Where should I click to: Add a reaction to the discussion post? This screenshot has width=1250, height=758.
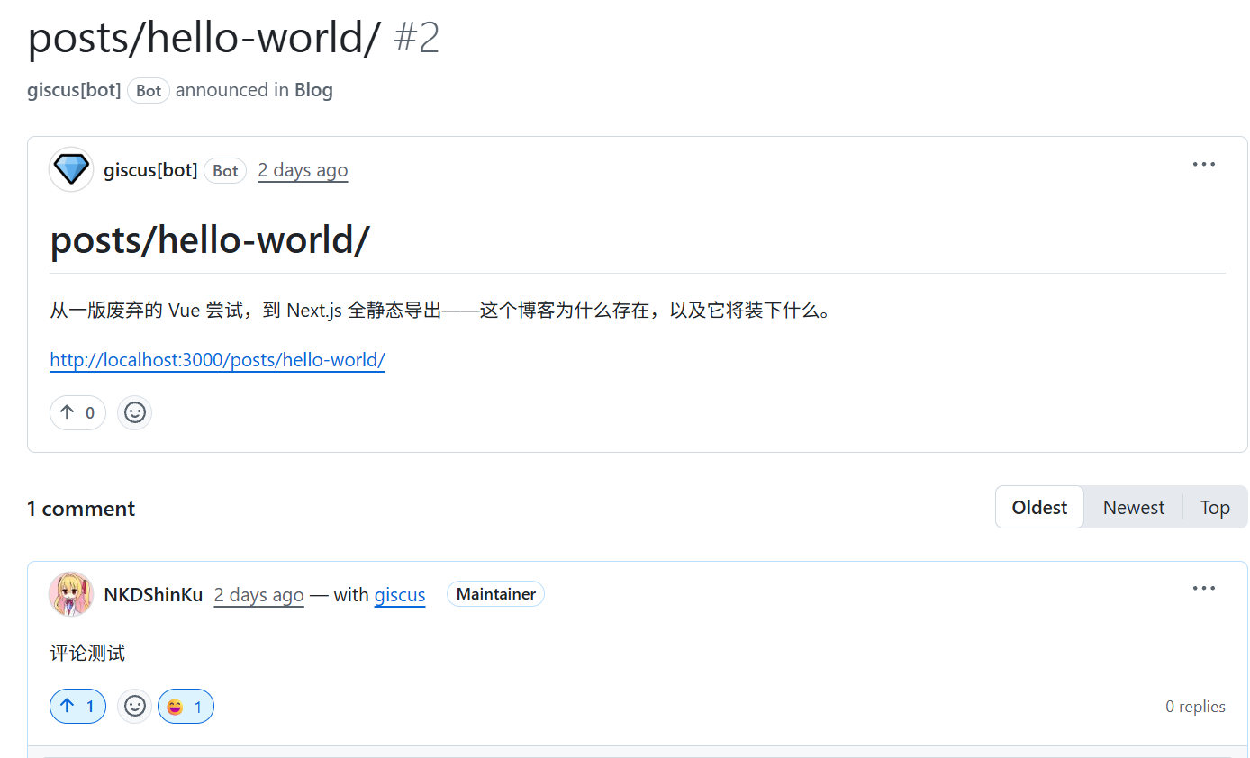(x=134, y=413)
